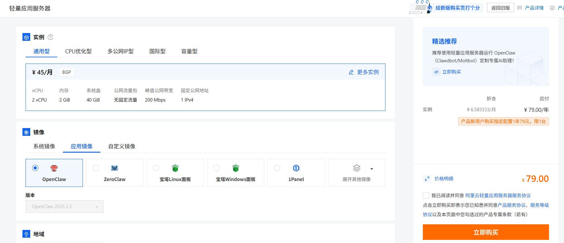Select the ZeroClaw radio button
The image size is (564, 243).
point(96,168)
